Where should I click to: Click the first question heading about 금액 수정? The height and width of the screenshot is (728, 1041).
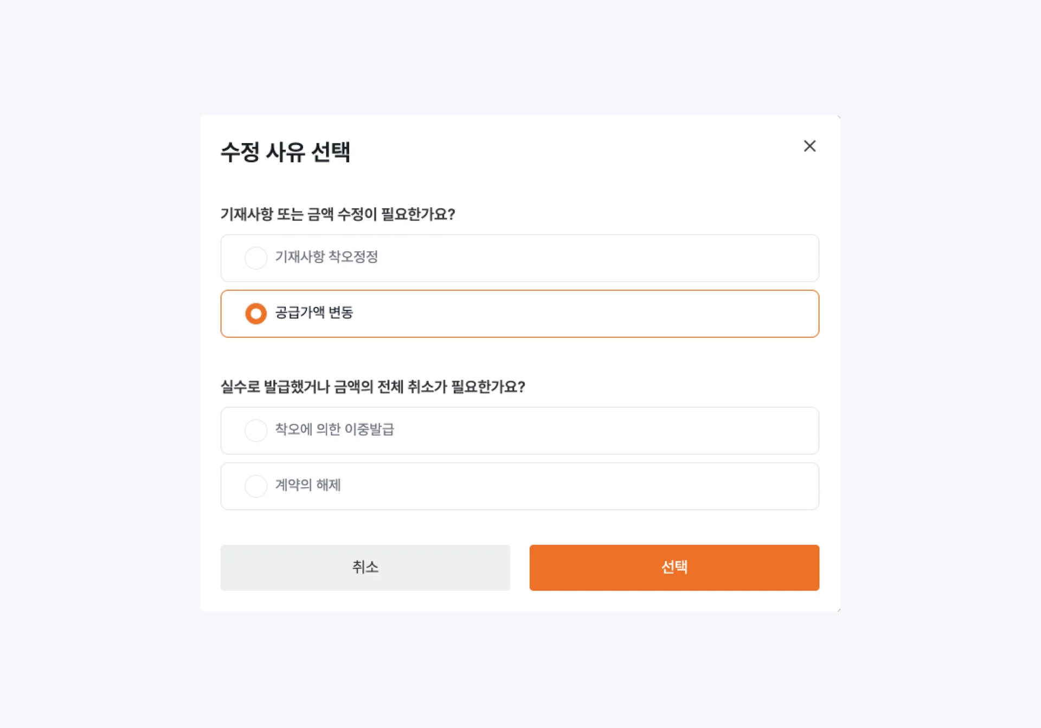pyautogui.click(x=338, y=214)
